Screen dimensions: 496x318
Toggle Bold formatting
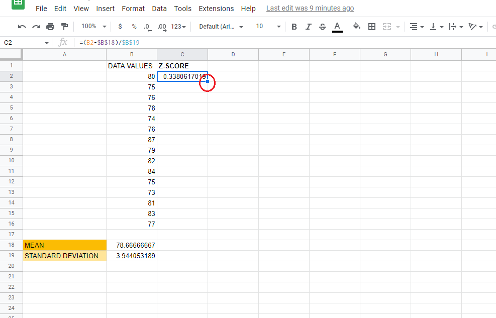pos(294,27)
